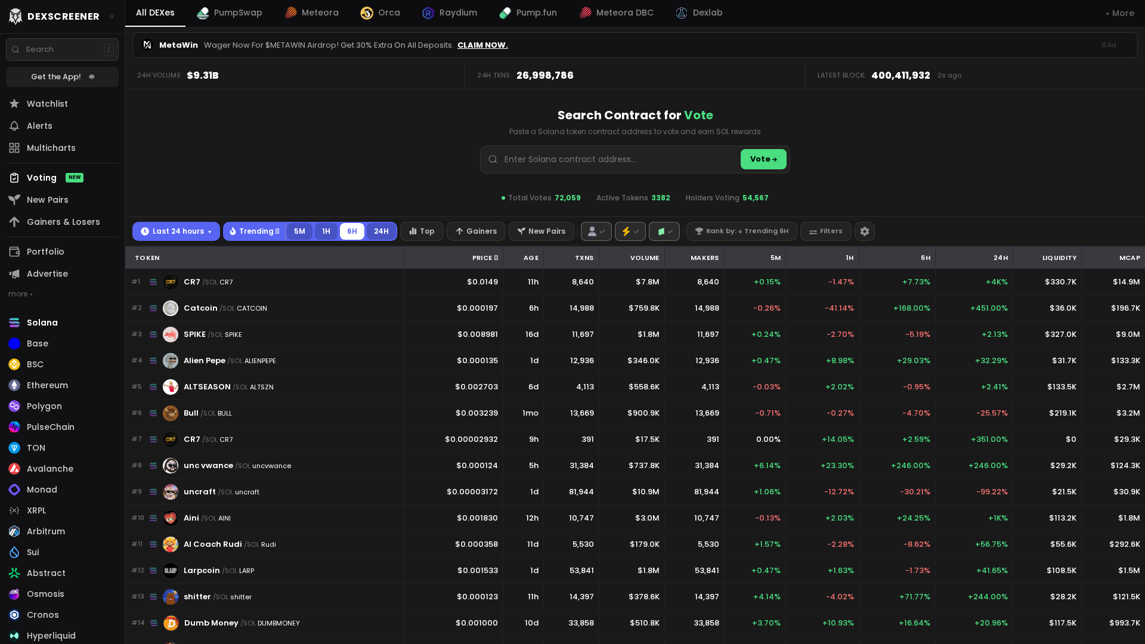
Task: Click the green Vote button
Action: click(763, 159)
